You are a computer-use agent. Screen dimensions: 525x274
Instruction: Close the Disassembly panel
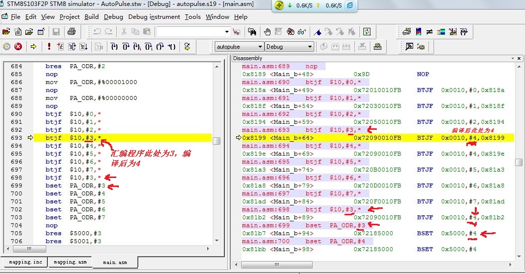click(519, 58)
